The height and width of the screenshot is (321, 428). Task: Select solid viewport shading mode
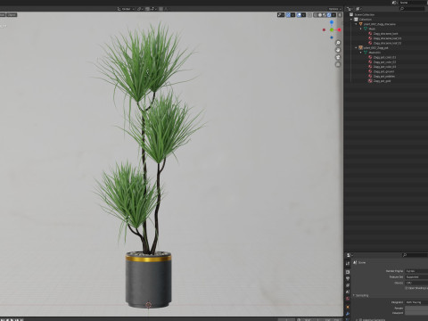pos(320,15)
